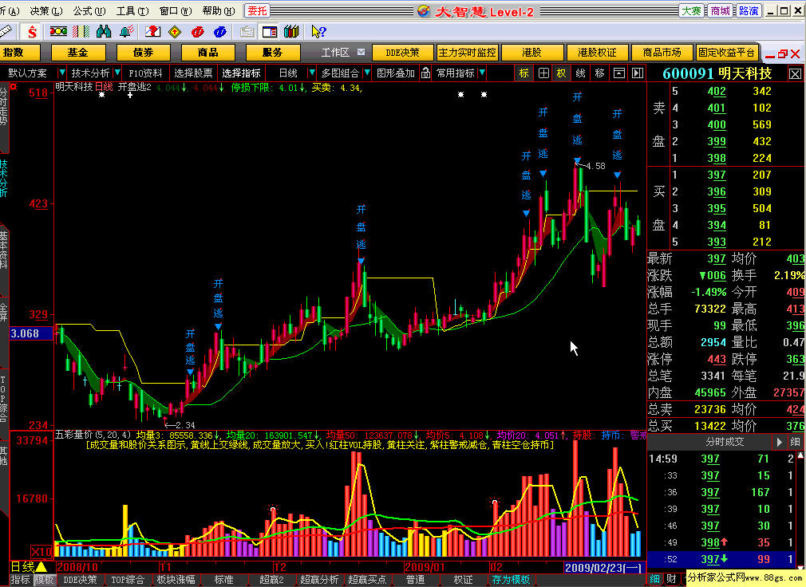Click the 日线 triangle icon at bottom left

[41, 568]
